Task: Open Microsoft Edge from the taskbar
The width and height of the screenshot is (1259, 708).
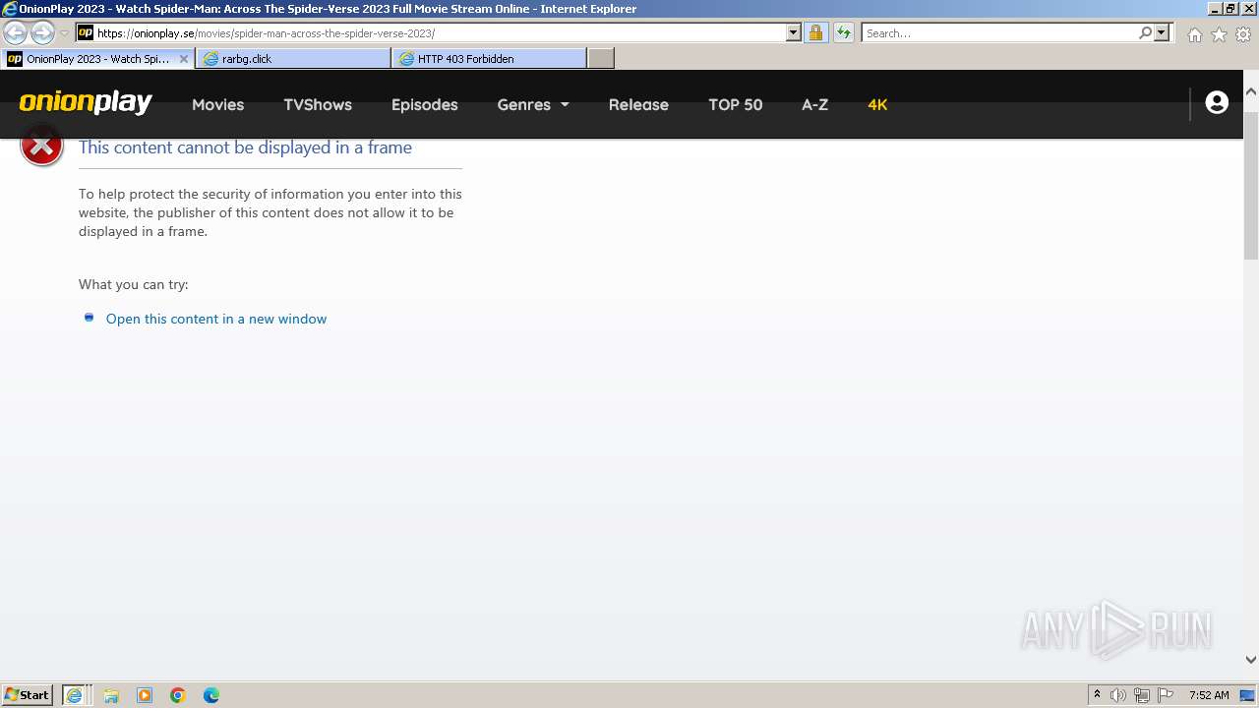Action: click(211, 695)
